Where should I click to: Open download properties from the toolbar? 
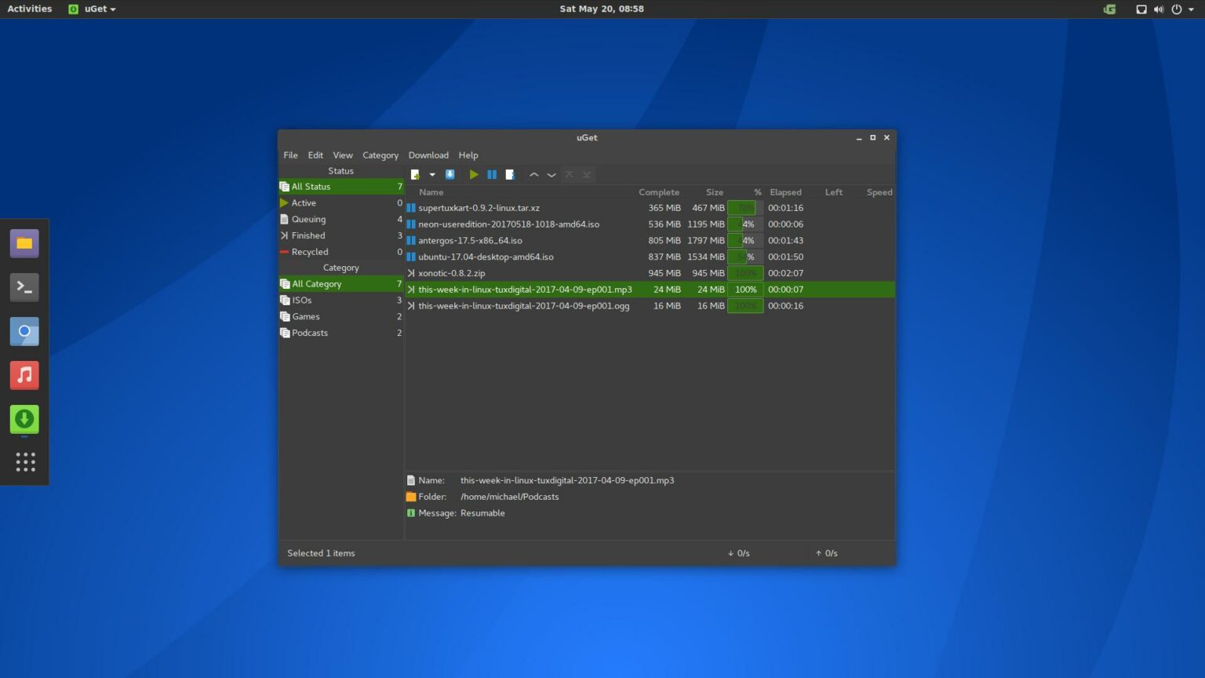tap(510, 174)
